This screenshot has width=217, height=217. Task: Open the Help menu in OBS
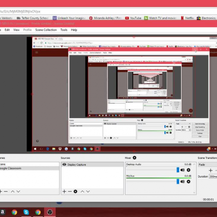[74, 30]
